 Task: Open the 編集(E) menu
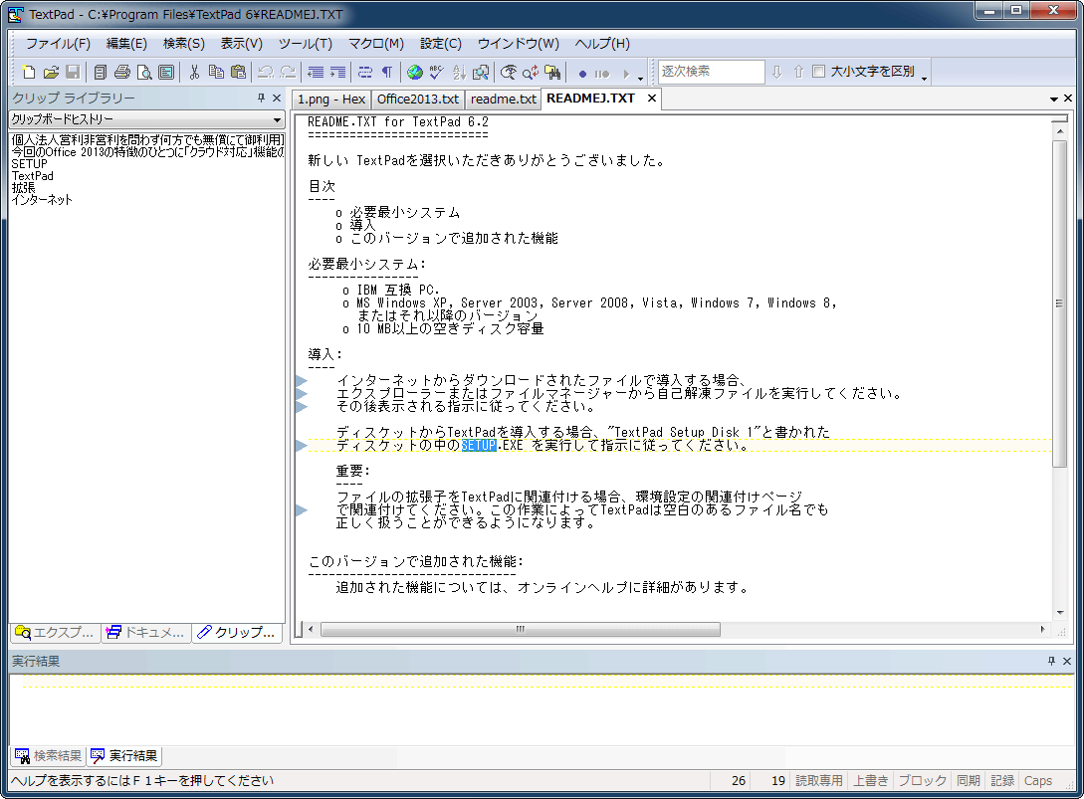pyautogui.click(x=126, y=44)
